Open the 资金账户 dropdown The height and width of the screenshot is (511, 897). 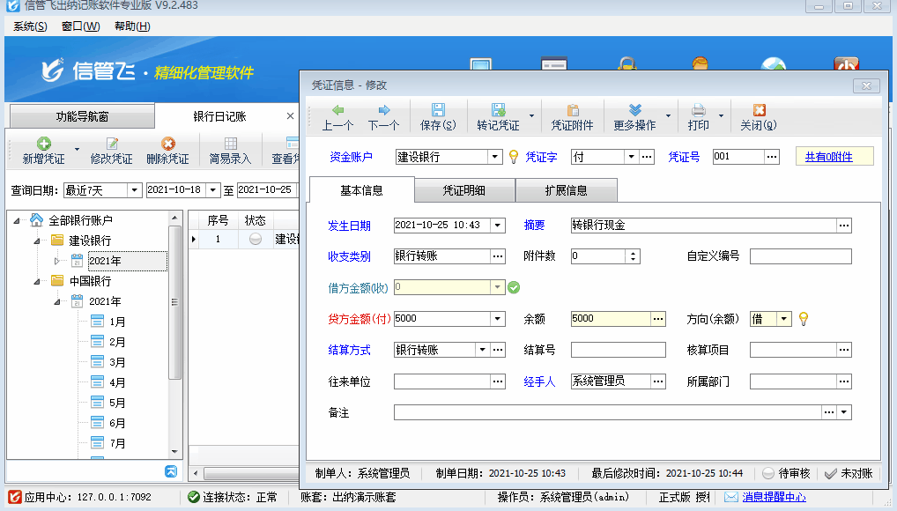(x=495, y=157)
